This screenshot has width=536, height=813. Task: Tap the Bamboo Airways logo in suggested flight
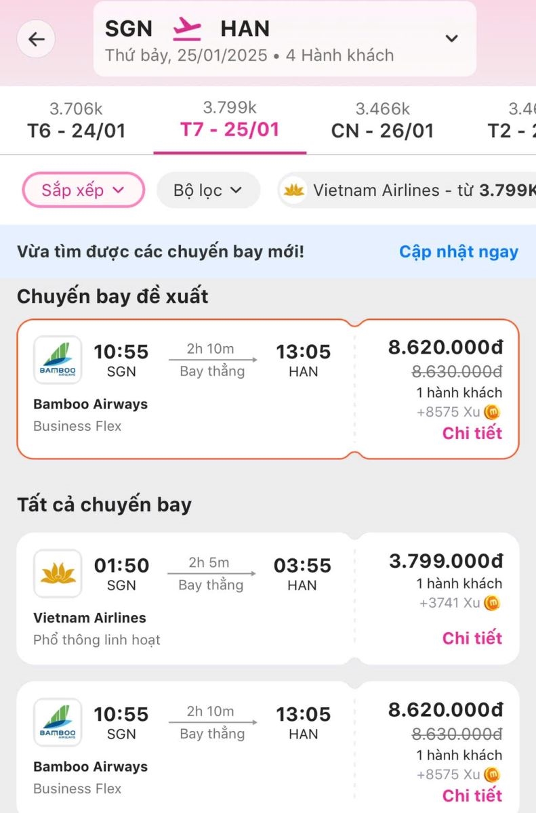[58, 360]
